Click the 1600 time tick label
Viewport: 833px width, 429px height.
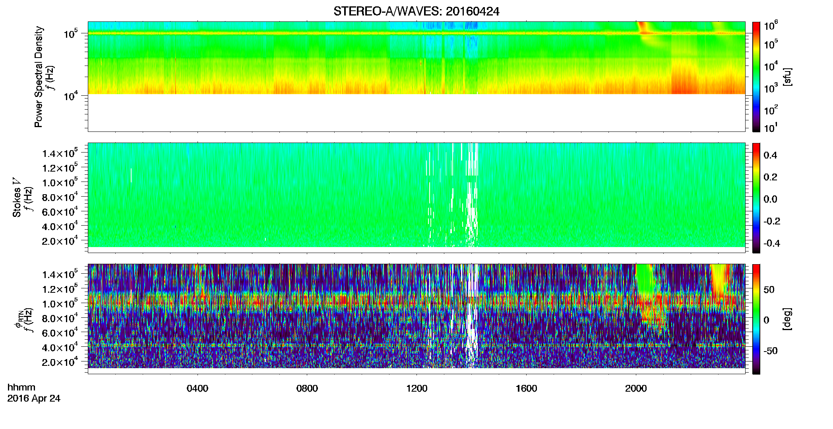click(x=526, y=388)
